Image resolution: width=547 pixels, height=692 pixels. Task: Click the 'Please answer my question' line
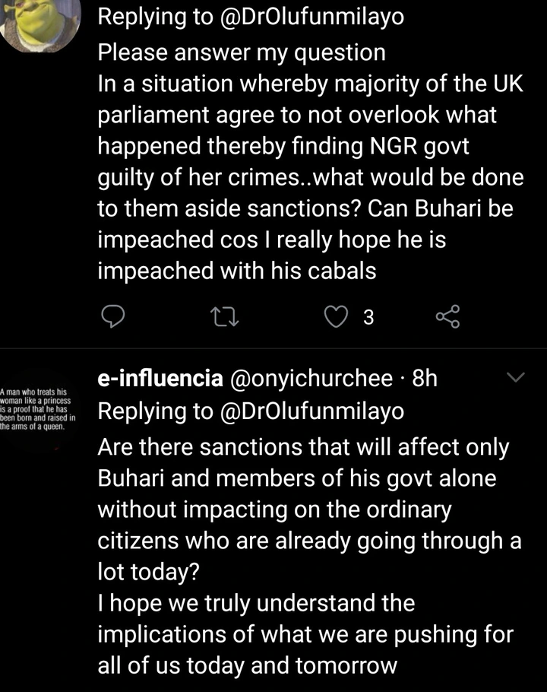click(x=242, y=52)
